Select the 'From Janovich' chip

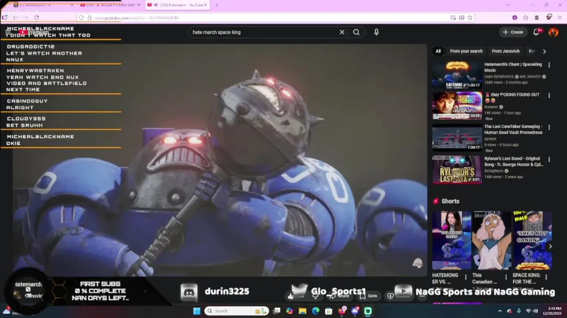[x=505, y=51]
